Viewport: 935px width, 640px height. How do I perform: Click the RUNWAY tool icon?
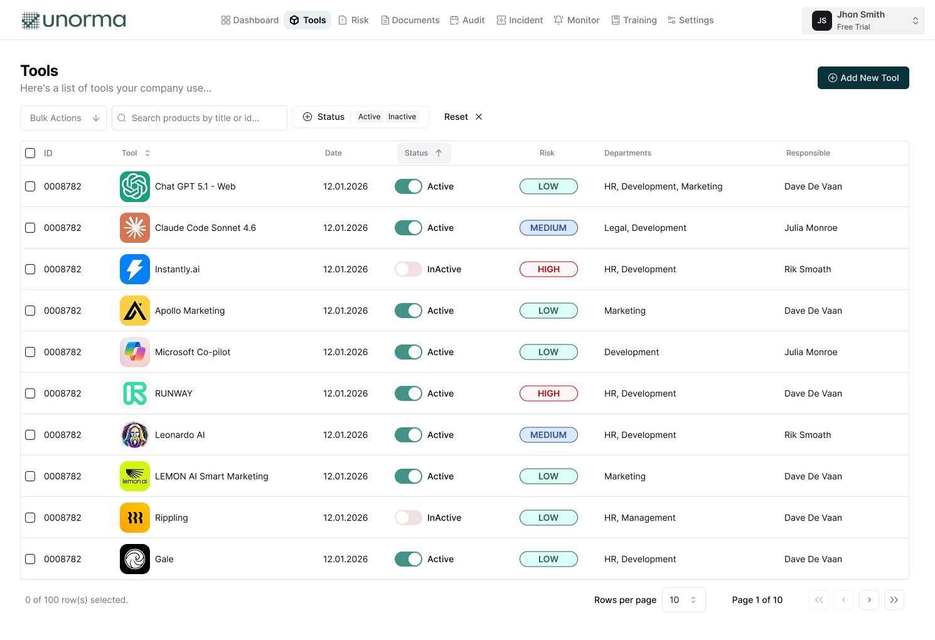(x=135, y=393)
